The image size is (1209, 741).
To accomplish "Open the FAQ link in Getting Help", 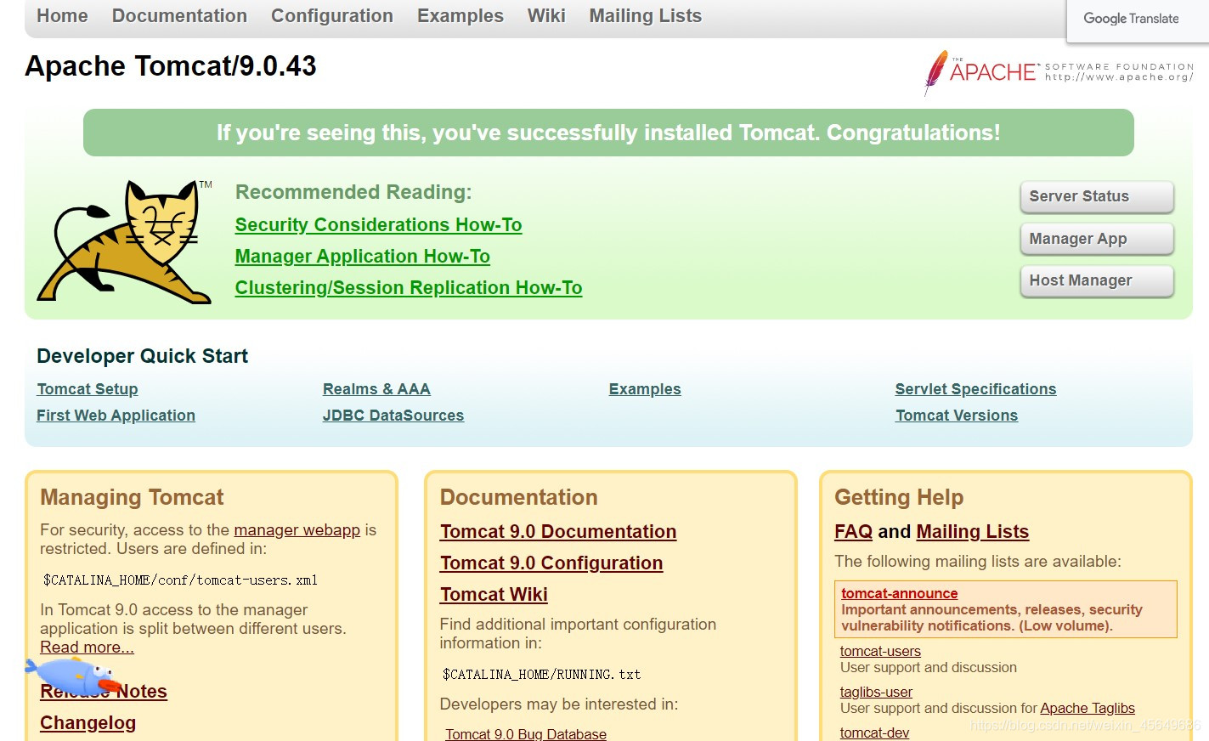I will click(853, 532).
